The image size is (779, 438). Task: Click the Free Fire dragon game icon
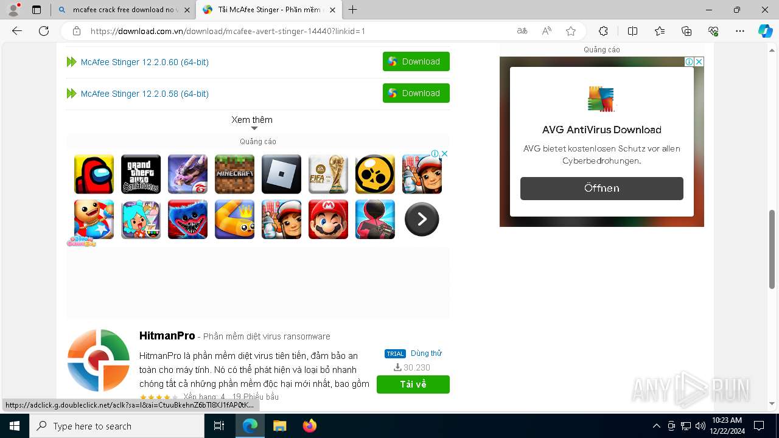(x=187, y=174)
